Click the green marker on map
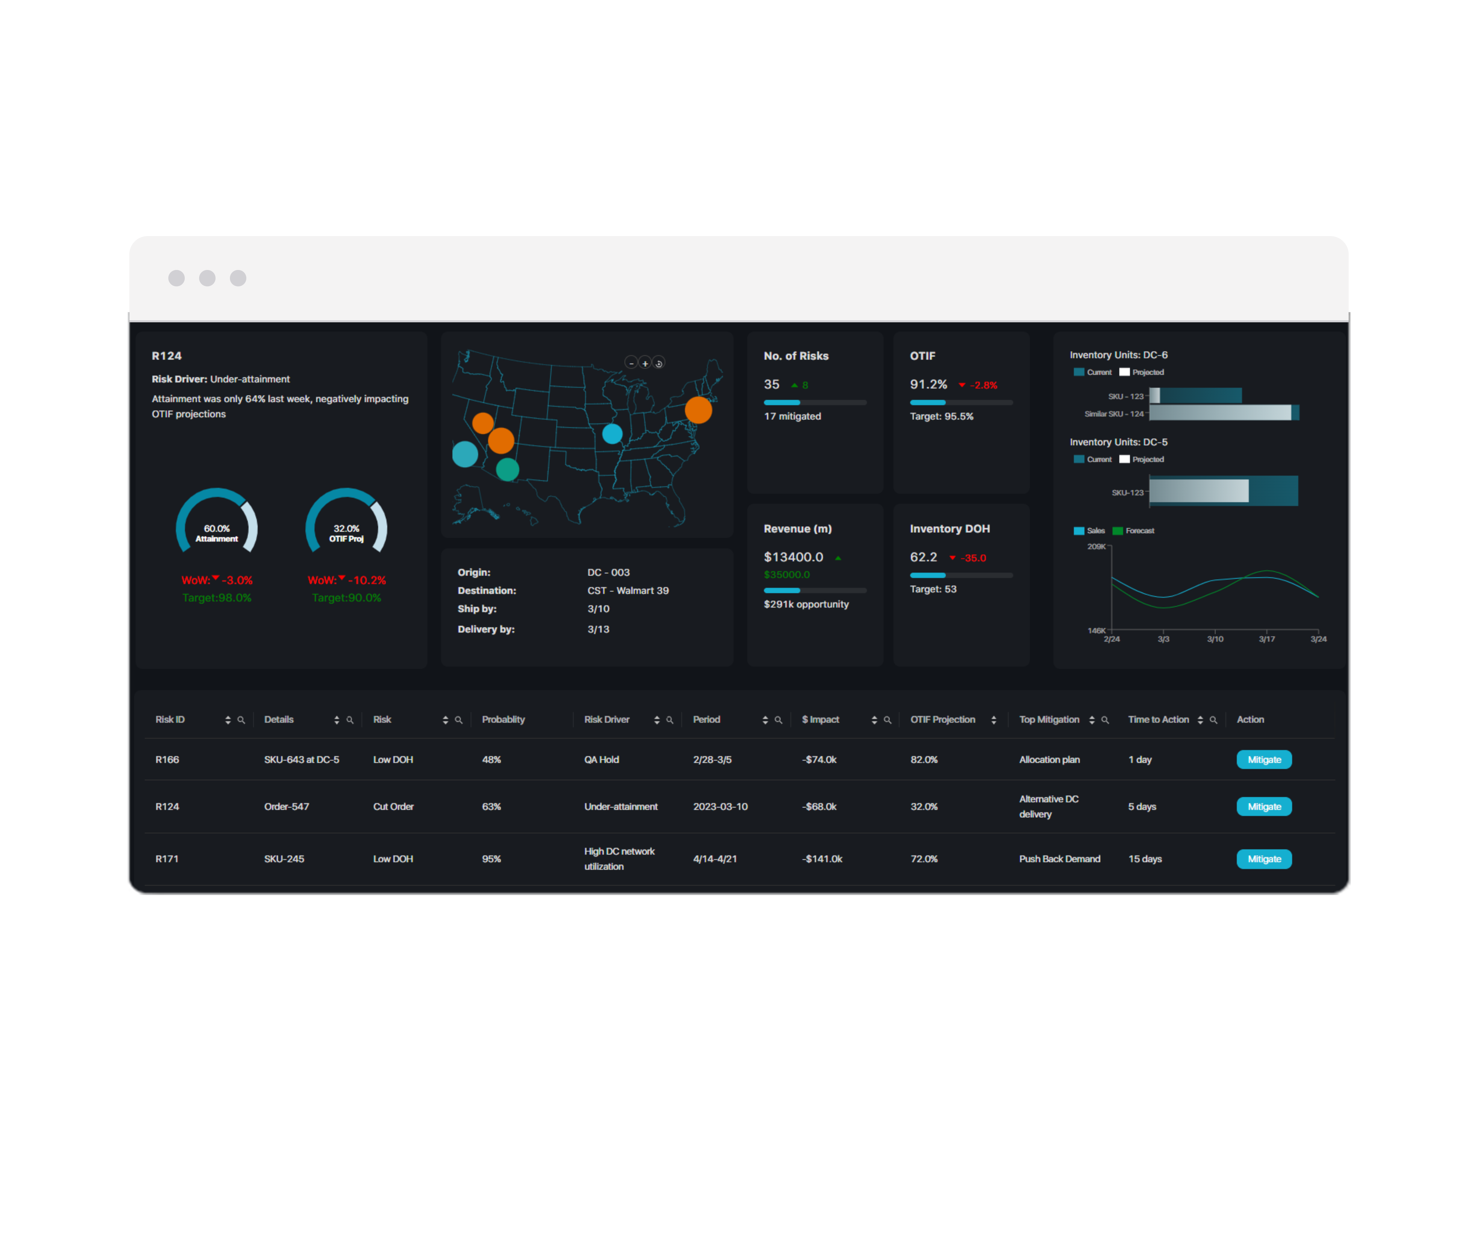 pyautogui.click(x=507, y=469)
